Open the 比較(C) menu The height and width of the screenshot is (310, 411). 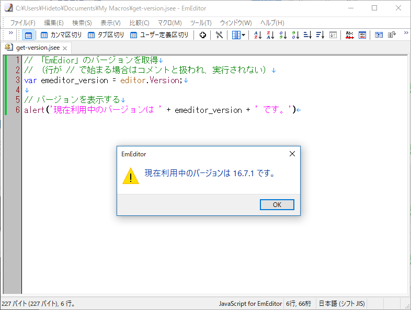pos(139,23)
